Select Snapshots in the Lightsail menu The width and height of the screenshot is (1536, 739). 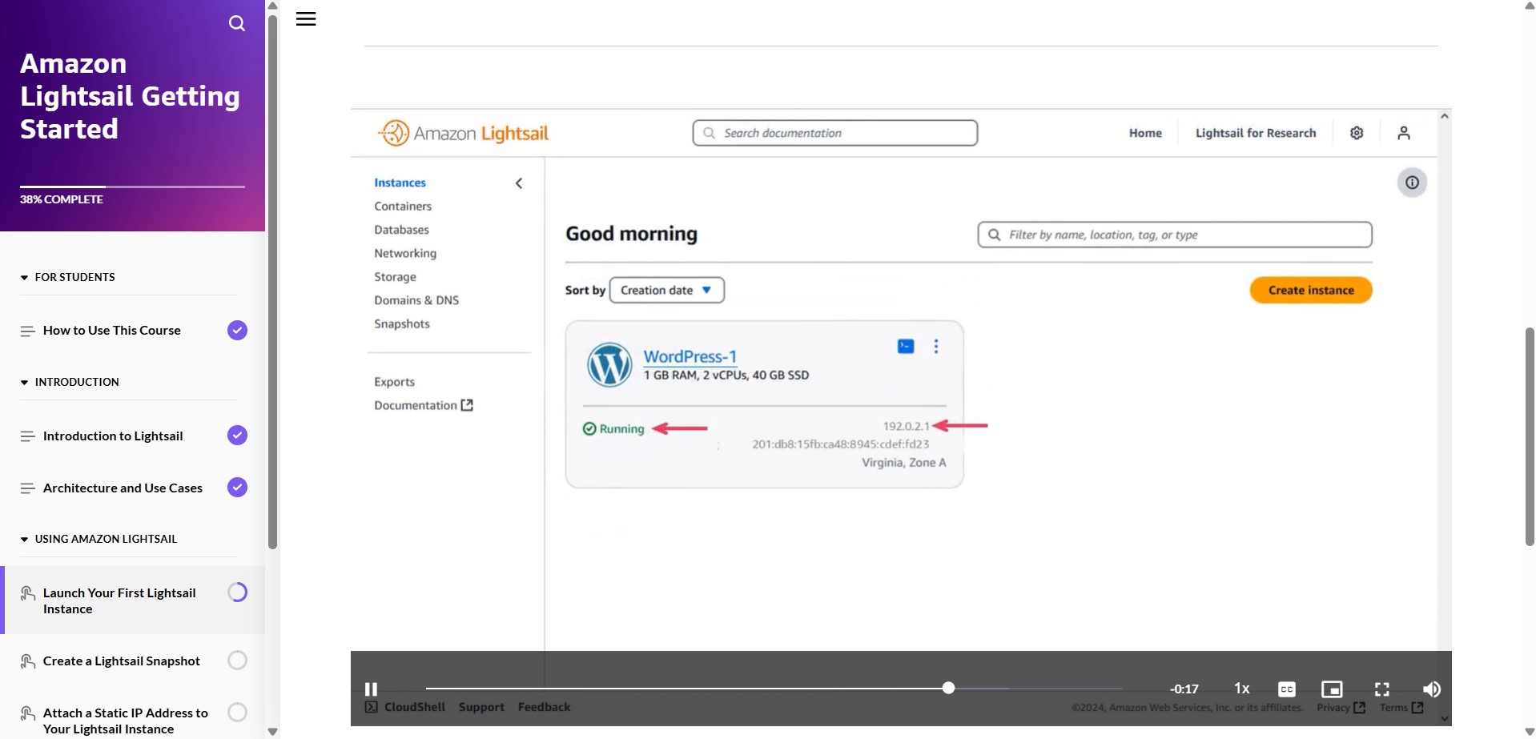(x=402, y=323)
